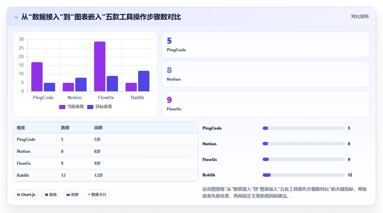The height and width of the screenshot is (213, 383).
Task: Click the blue Baklib target bar
Action: (144, 81)
